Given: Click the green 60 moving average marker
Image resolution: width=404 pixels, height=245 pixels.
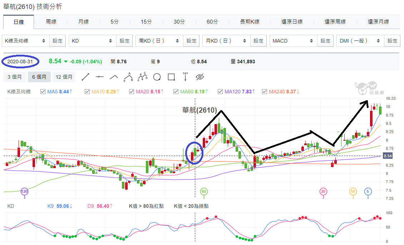Looking at the screenshot, I should point(204,191).
